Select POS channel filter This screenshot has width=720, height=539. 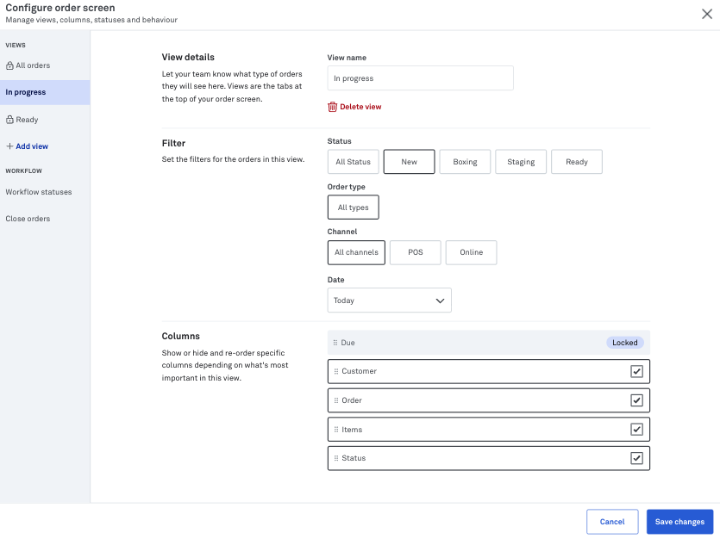(416, 252)
